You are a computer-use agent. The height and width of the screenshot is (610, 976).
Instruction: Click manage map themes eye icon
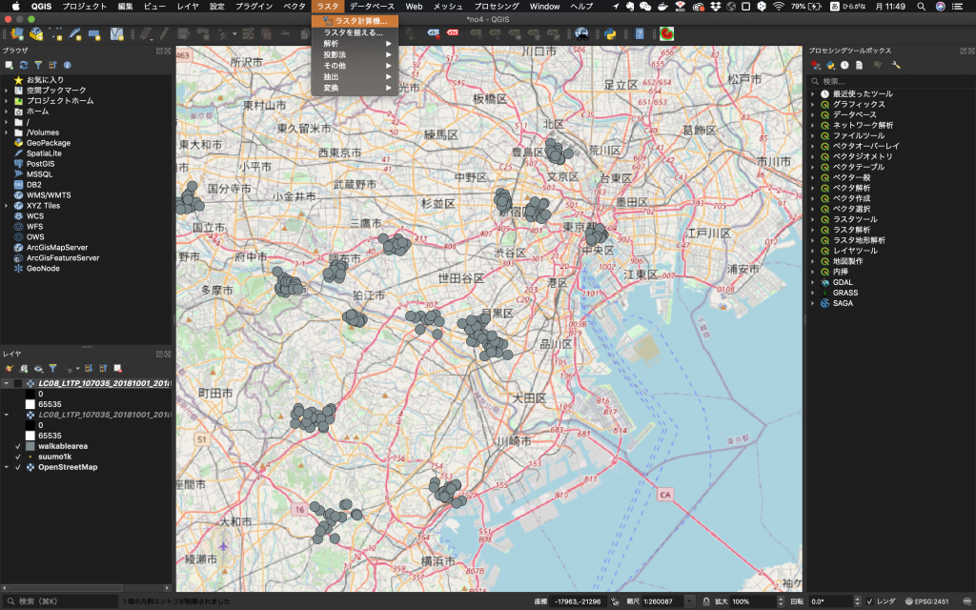coord(38,369)
